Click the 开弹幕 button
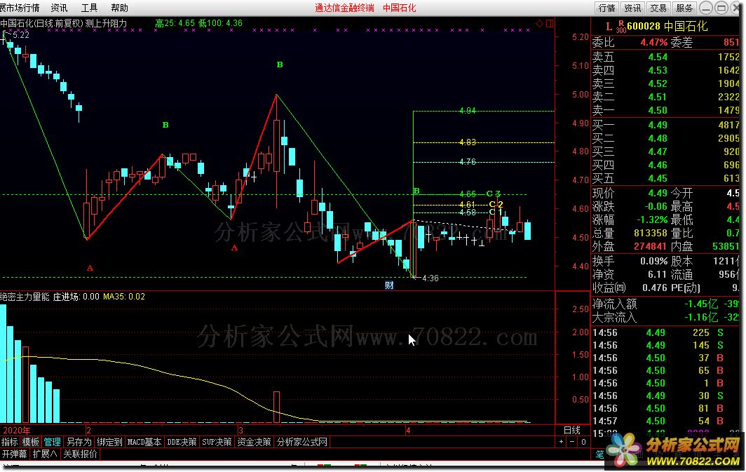 [x=14, y=454]
